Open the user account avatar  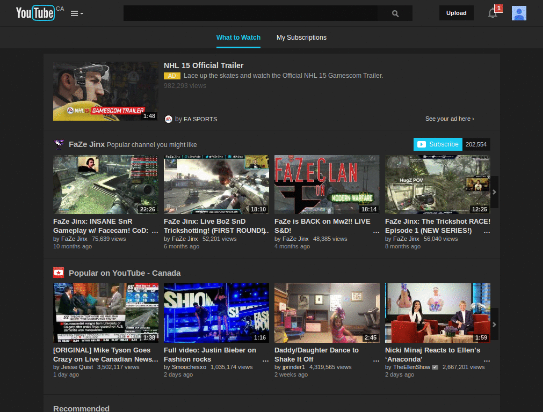tap(519, 13)
